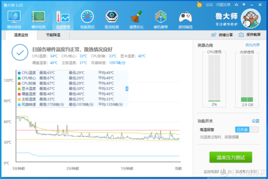Click the 平均:53℃ legend entry
This screenshot has height=179, width=268.
[106, 89]
